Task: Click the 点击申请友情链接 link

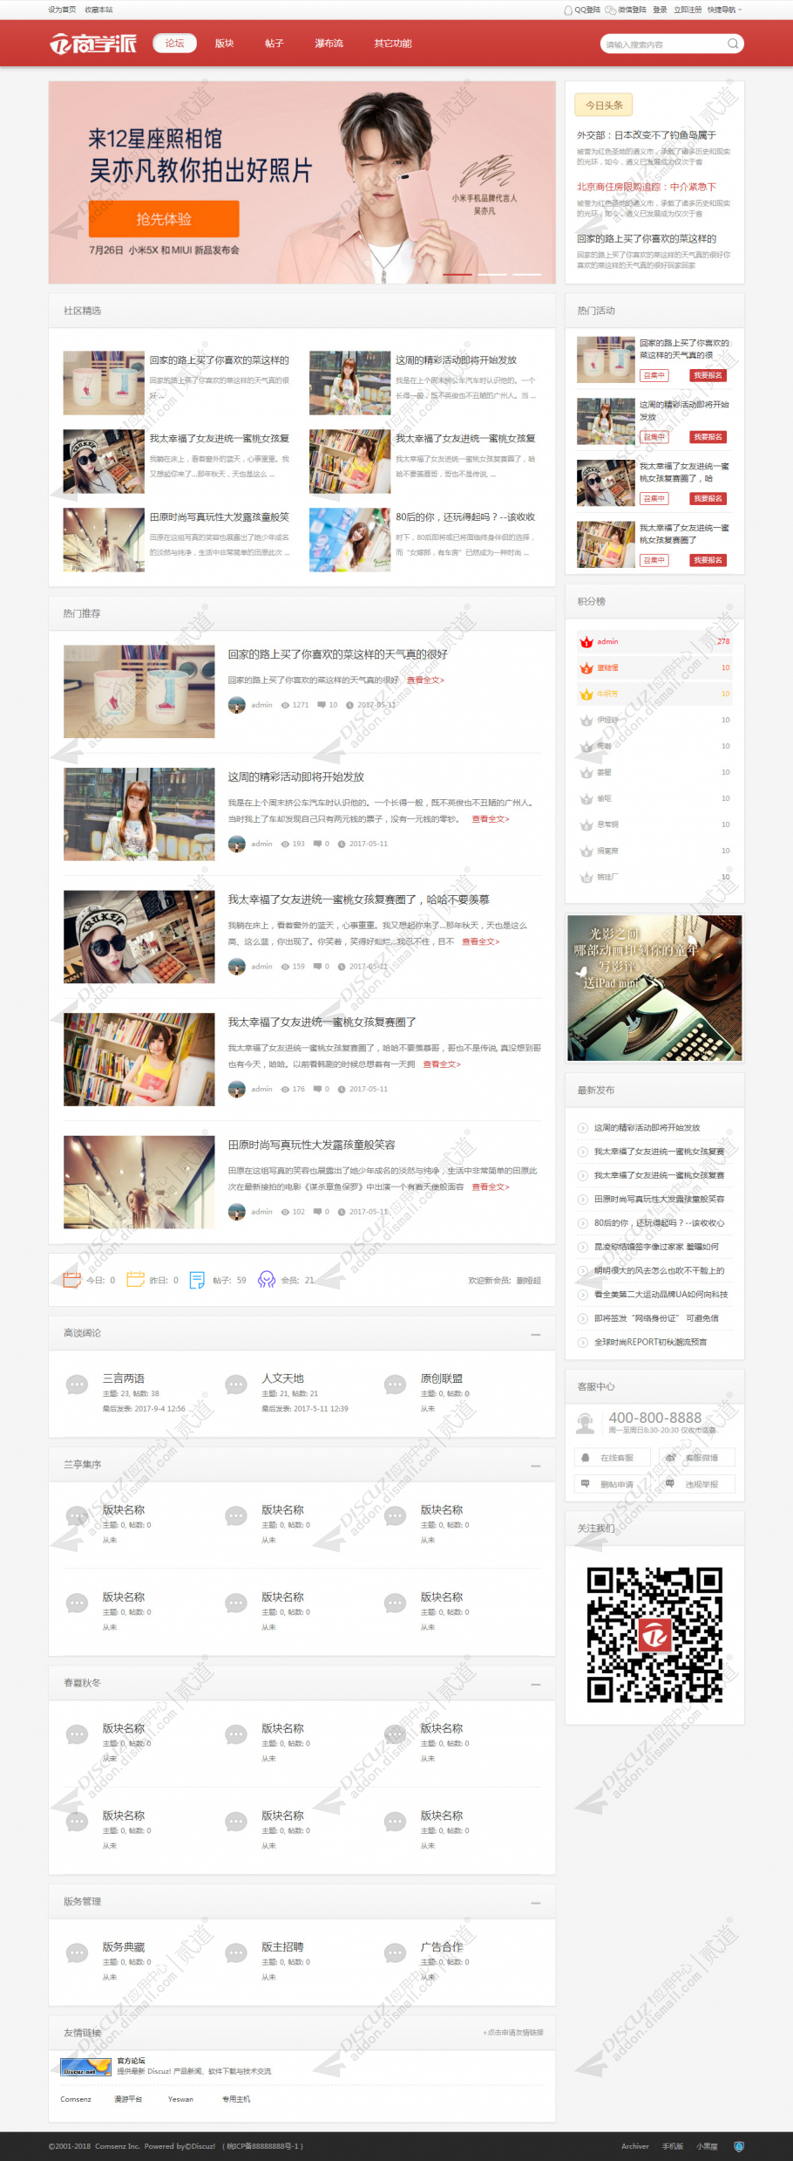Action: pos(513,2033)
